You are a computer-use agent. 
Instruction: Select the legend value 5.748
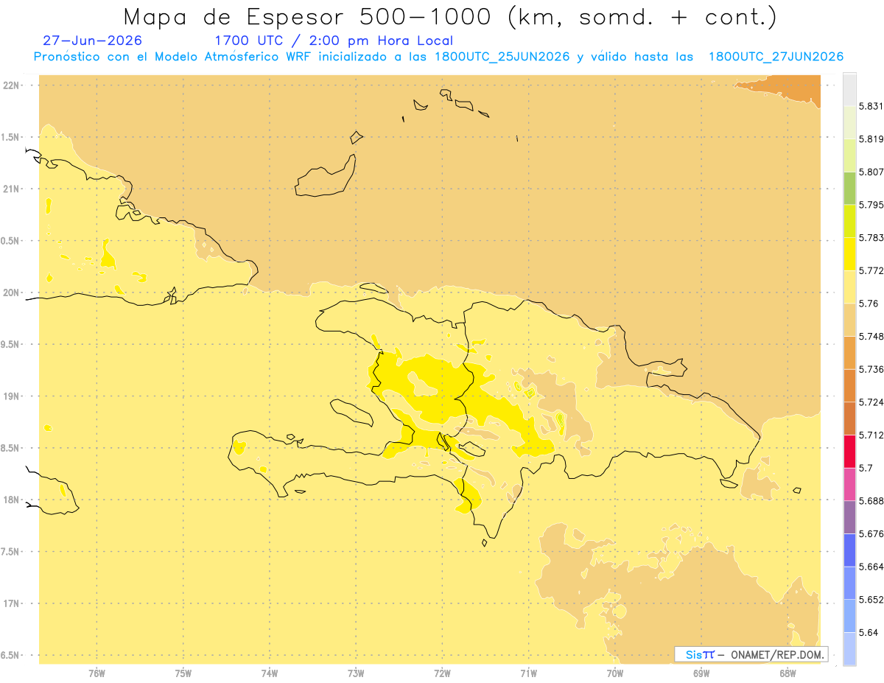pos(871,337)
